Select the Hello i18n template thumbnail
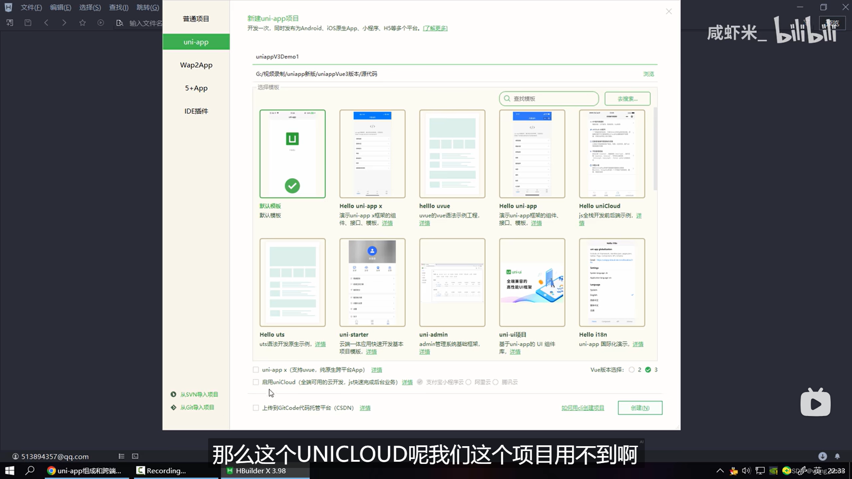 click(612, 283)
